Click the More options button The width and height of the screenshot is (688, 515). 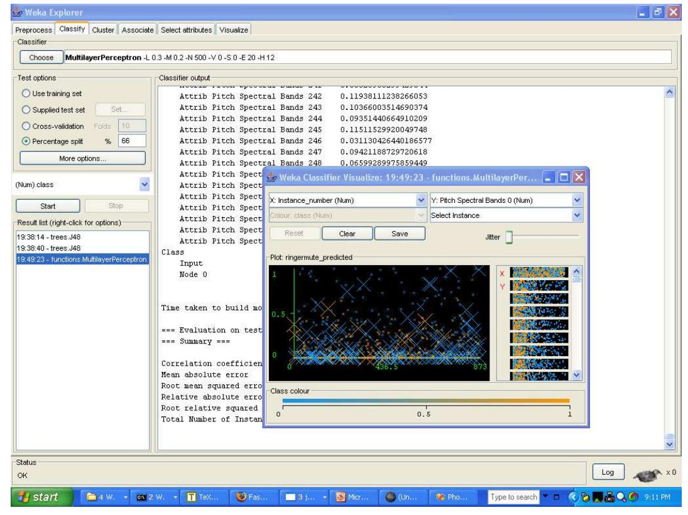[82, 158]
